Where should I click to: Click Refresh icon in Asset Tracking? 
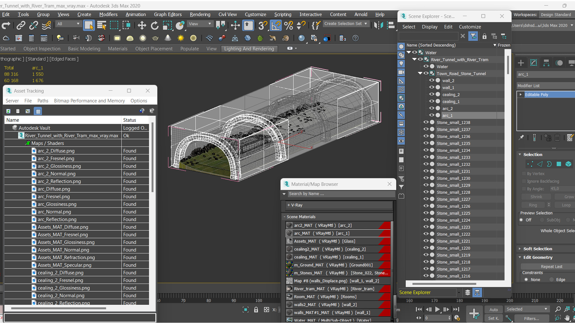[8, 111]
